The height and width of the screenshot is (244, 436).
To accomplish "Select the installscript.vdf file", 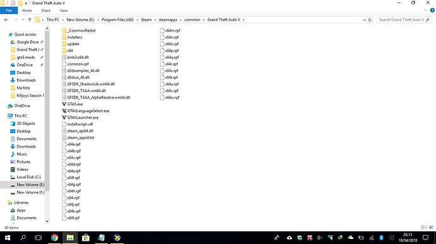I will point(78,124).
